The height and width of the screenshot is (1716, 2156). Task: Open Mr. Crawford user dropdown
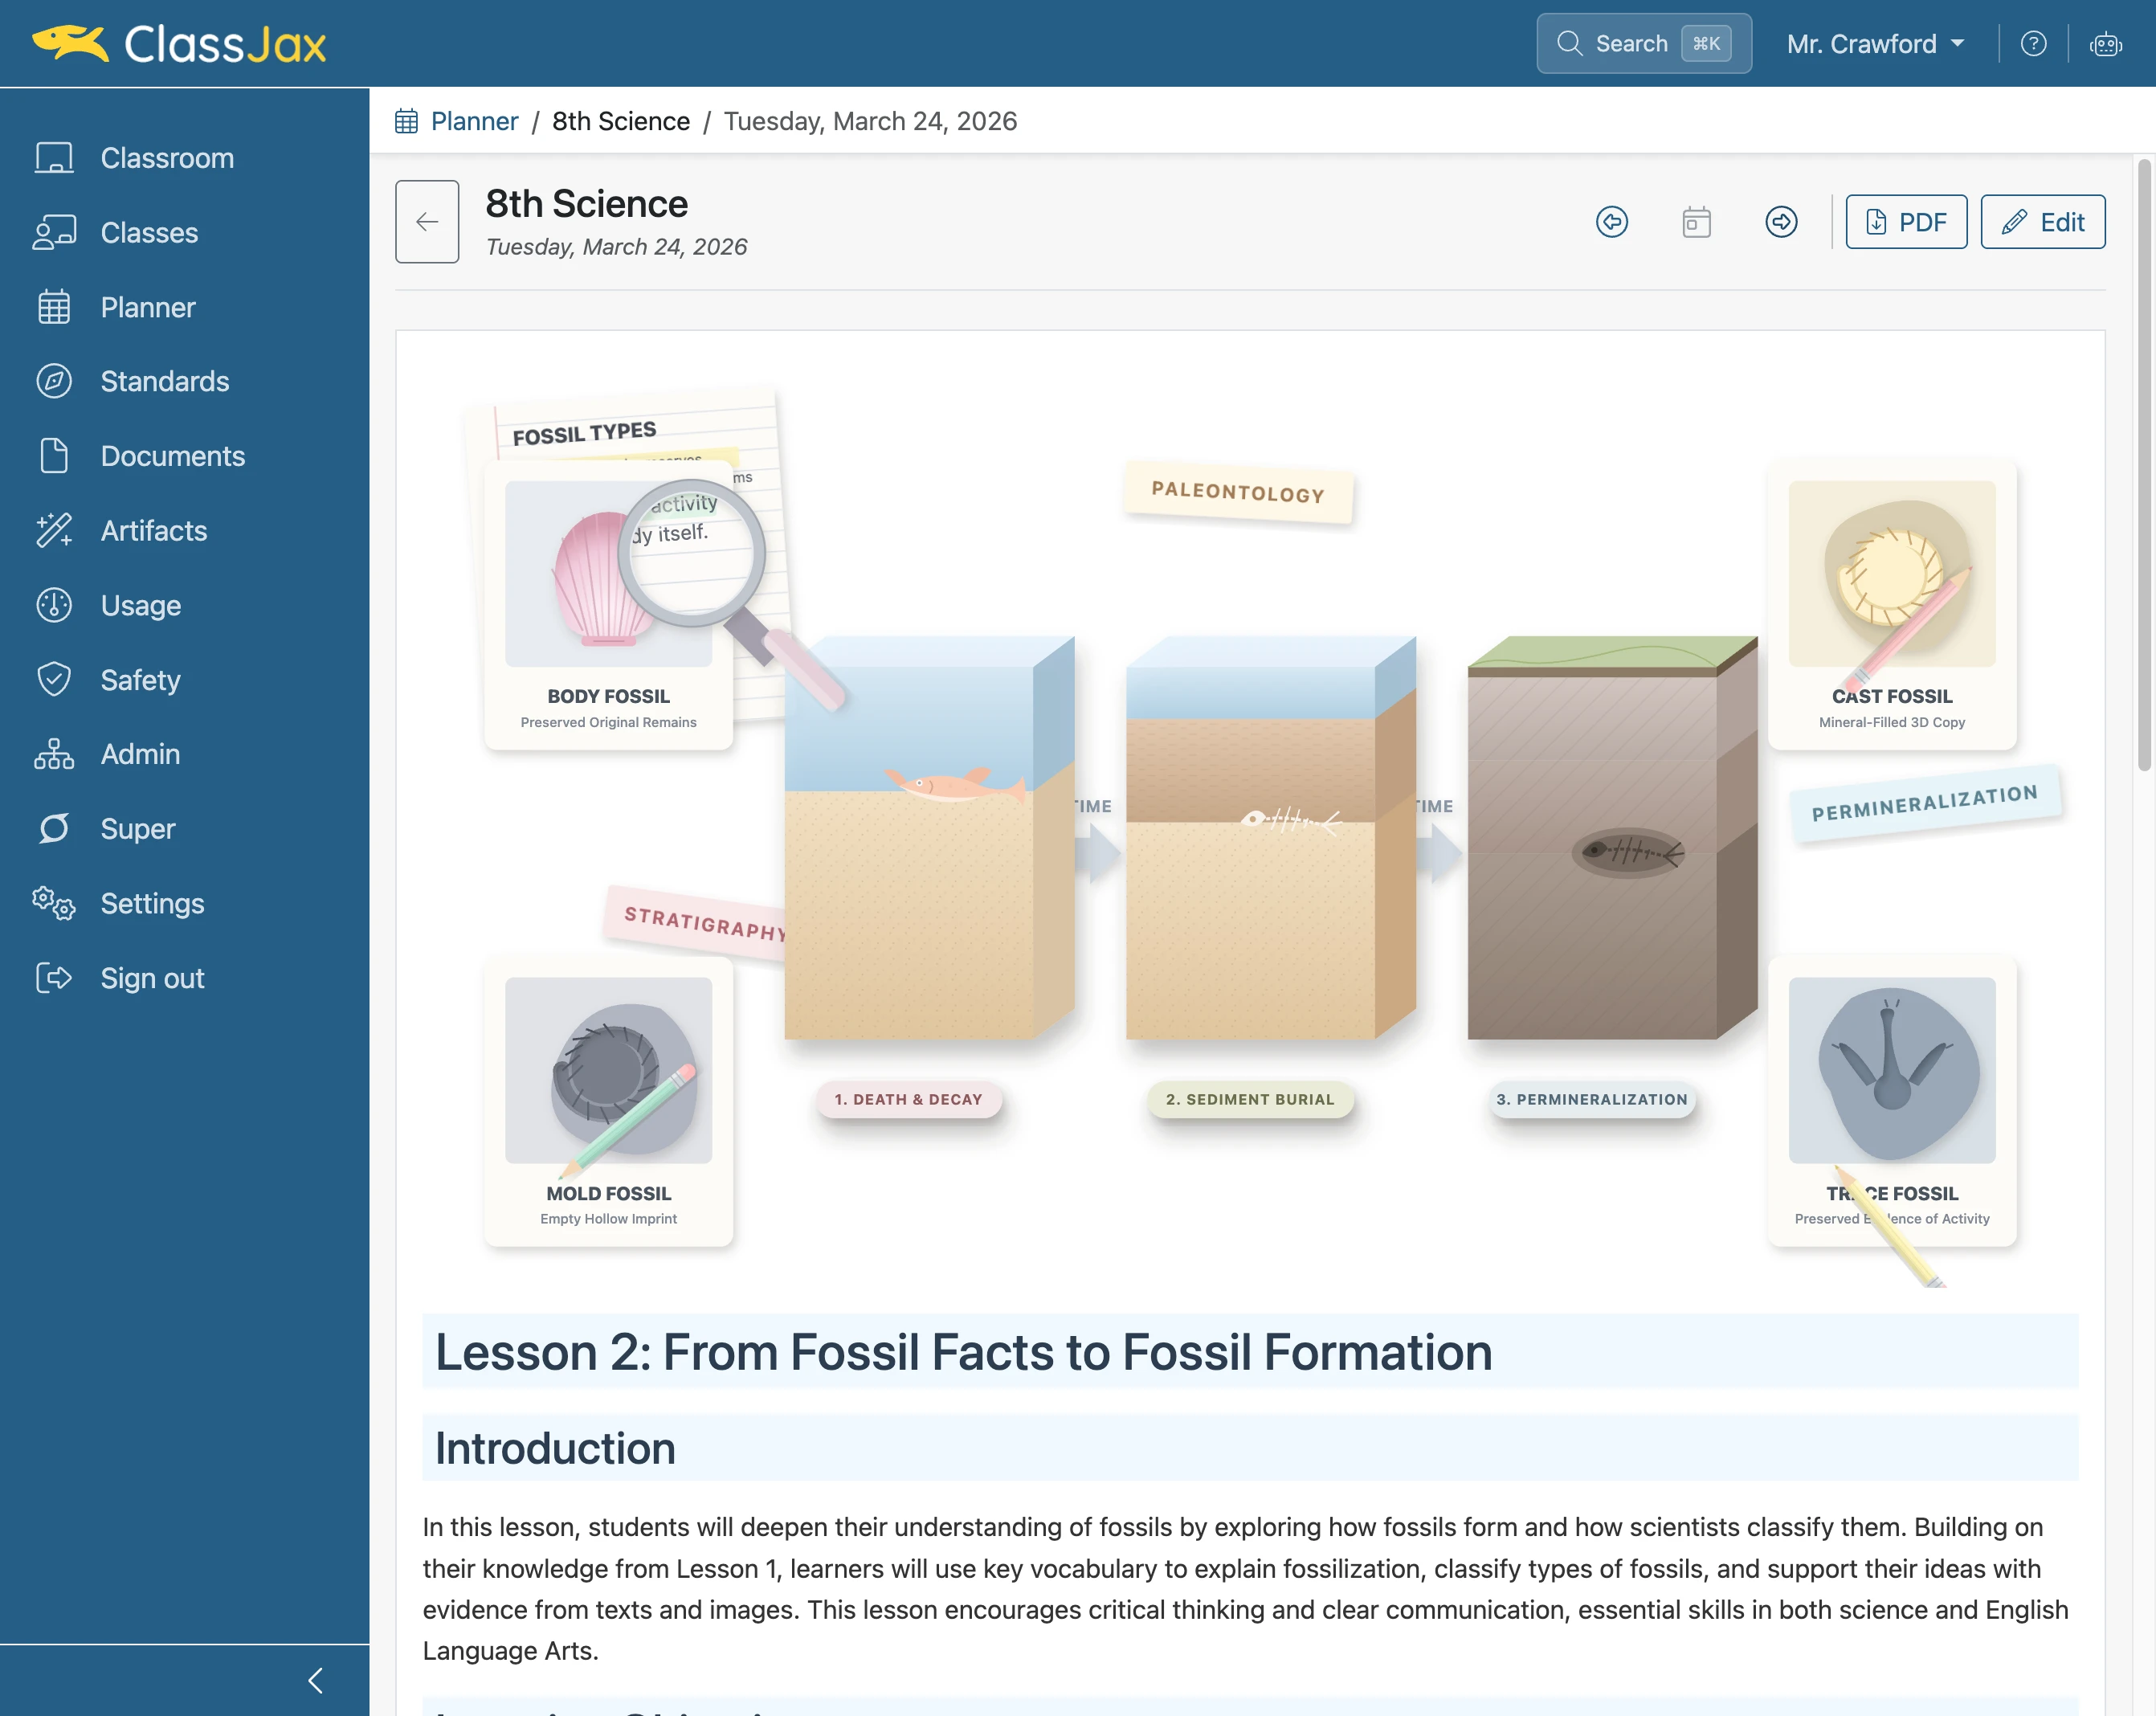[x=1875, y=44]
